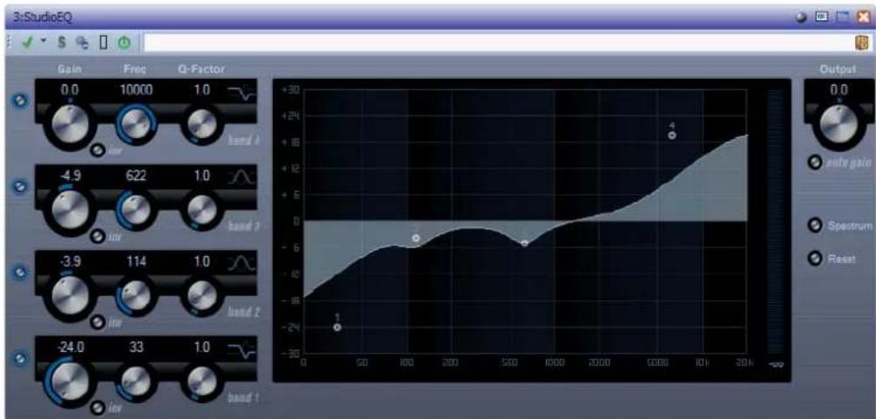876x419 pixels.
Task: Click the band 3 Gain knob
Action: 70,208
